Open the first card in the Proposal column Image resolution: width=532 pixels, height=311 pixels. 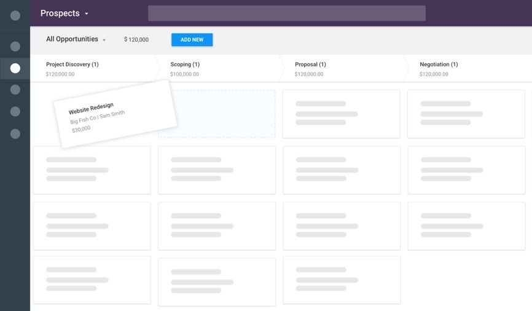[341, 114]
